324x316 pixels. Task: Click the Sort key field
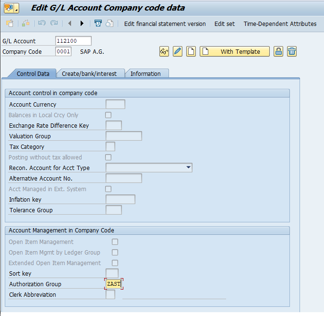[112, 273]
